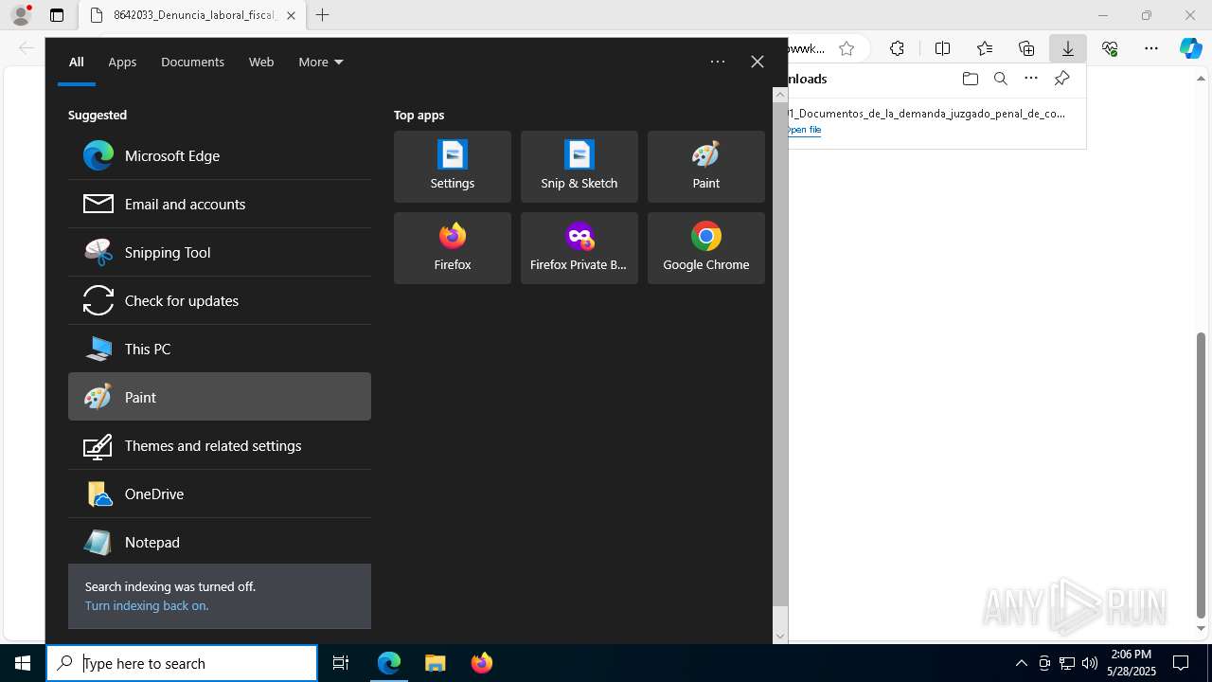Screen dimensions: 1212x682
Task: Click Open file link in Downloads
Action: (804, 130)
